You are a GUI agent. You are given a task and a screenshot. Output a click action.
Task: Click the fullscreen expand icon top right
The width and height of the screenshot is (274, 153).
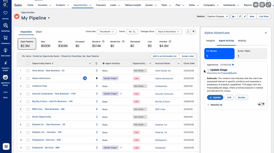point(268,5)
